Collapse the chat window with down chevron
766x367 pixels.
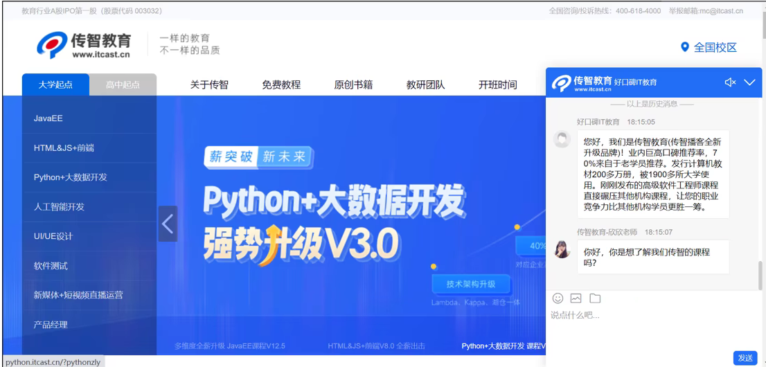(749, 82)
